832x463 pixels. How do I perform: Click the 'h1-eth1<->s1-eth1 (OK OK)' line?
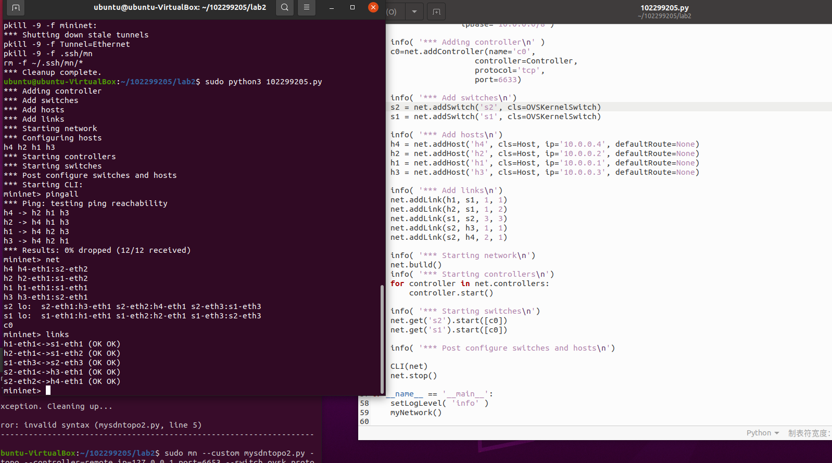tap(62, 344)
